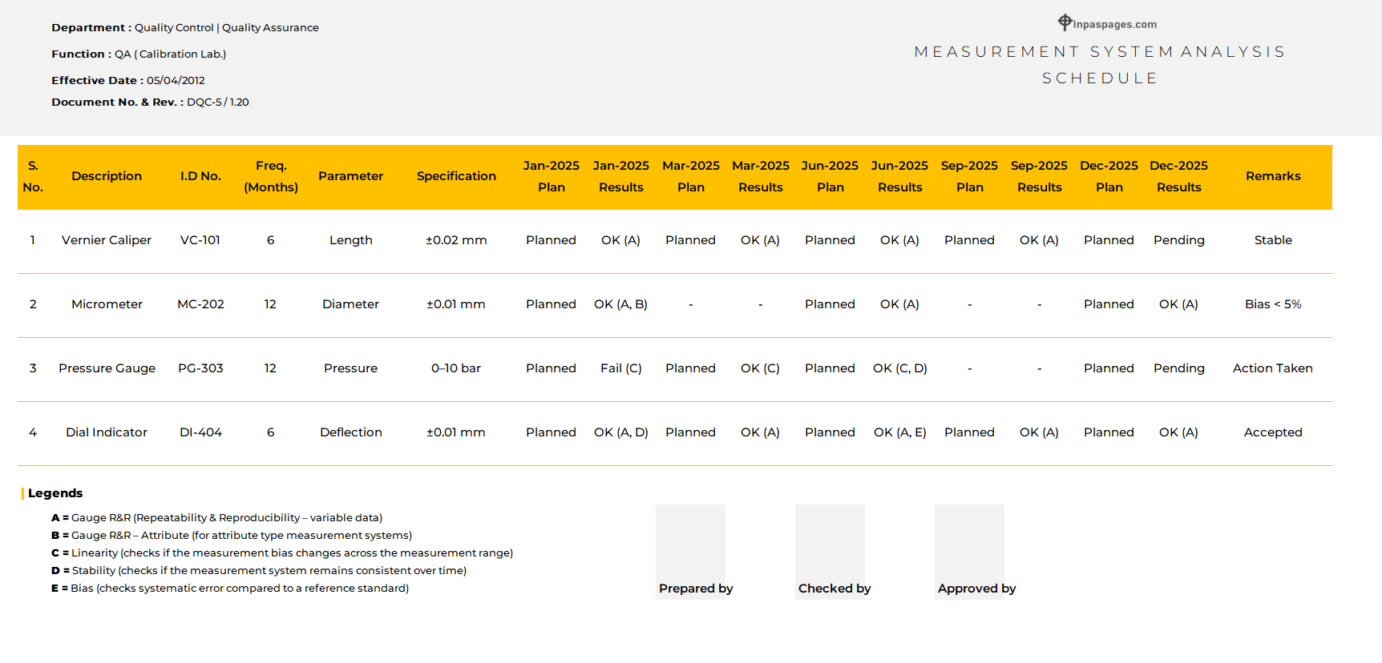Select the Dec-2025 Pending result for Vernier Caliper
The width and height of the screenshot is (1382, 663).
pos(1178,240)
